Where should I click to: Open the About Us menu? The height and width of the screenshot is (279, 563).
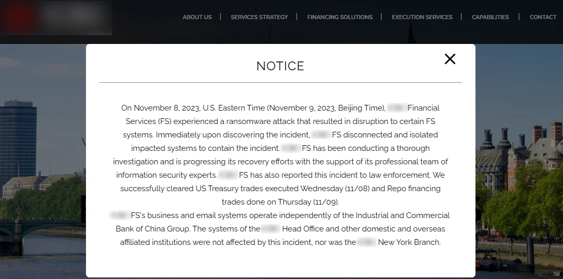pyautogui.click(x=197, y=17)
